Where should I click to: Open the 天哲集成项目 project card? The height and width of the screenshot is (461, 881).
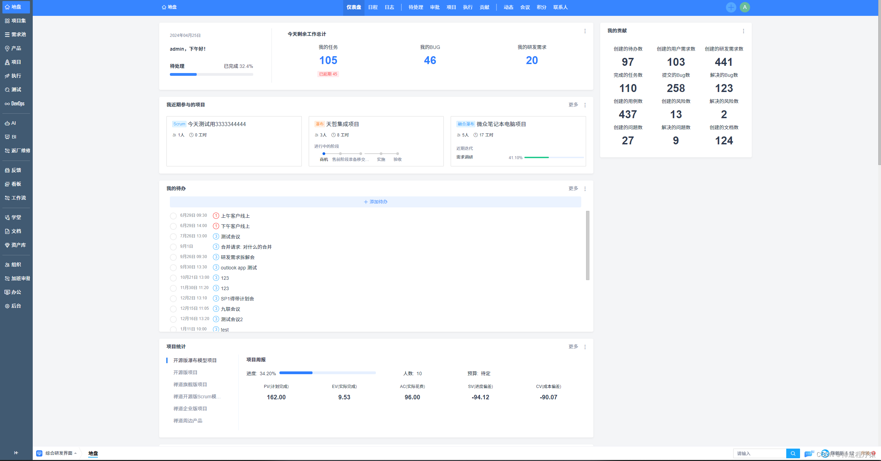pyautogui.click(x=376, y=141)
